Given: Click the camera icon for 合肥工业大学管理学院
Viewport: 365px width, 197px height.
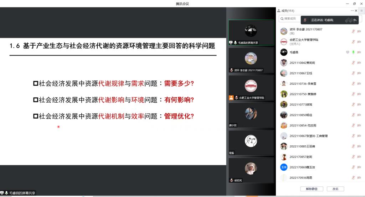Looking at the screenshot, I should point(359,42).
